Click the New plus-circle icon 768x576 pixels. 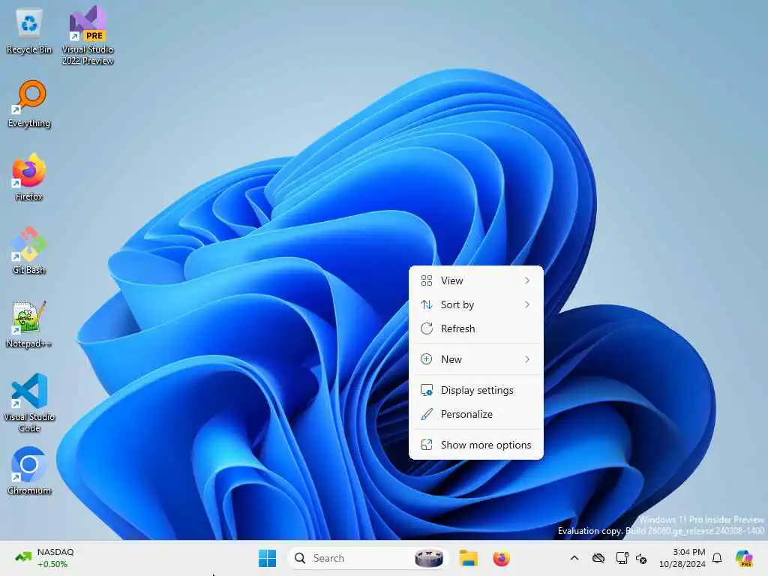427,359
